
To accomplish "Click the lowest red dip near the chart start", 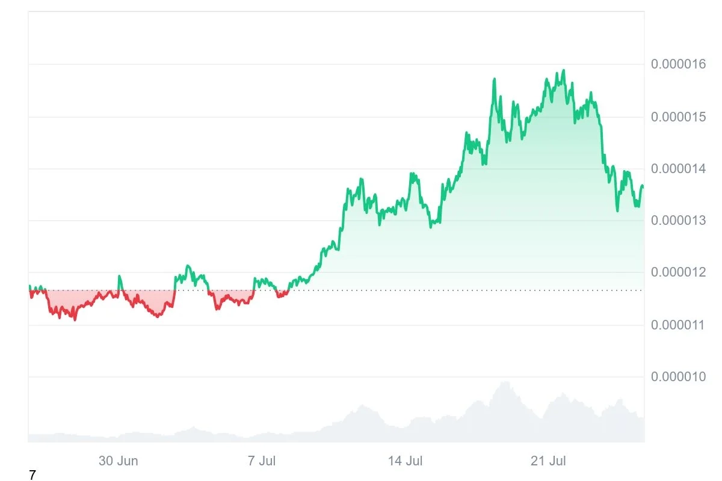I will [75, 319].
